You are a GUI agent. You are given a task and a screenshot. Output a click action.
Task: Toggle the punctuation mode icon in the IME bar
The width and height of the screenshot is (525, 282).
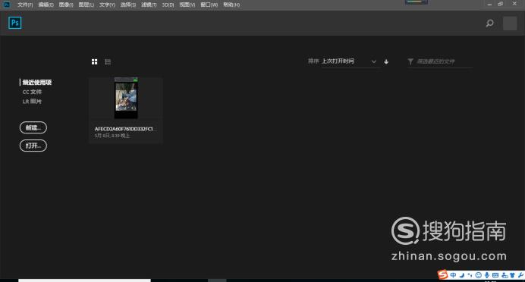tap(470, 275)
